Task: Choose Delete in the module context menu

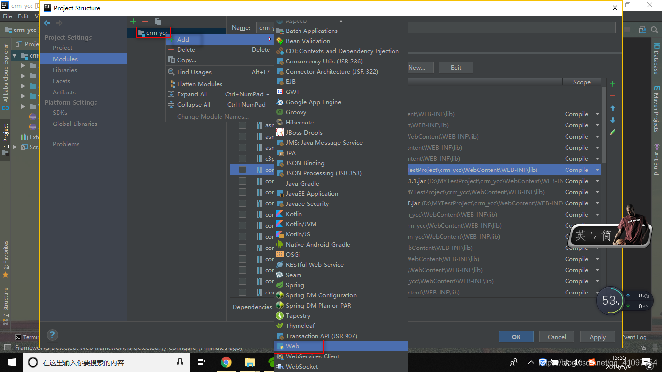Action: 221,50
